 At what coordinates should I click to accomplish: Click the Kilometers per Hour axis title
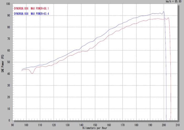pyautogui.click(x=95, y=128)
